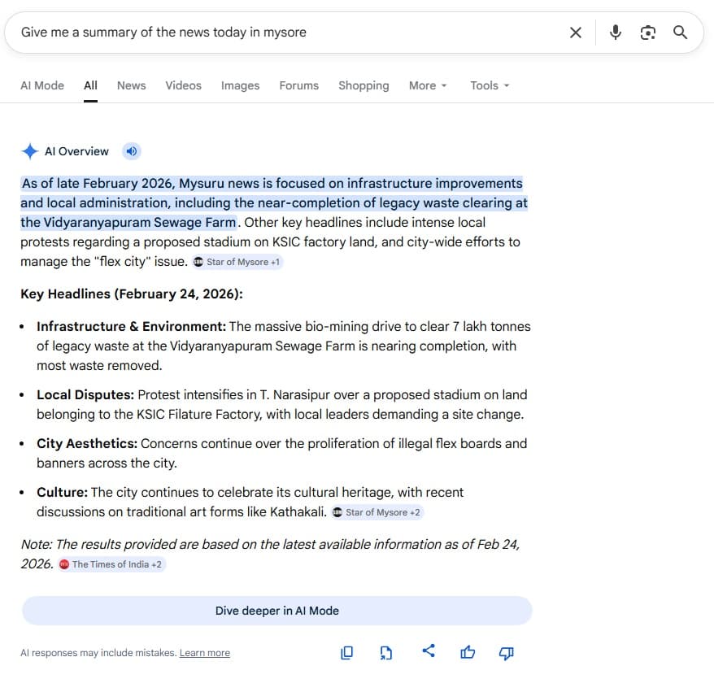Open Google Lens image search

[647, 33]
